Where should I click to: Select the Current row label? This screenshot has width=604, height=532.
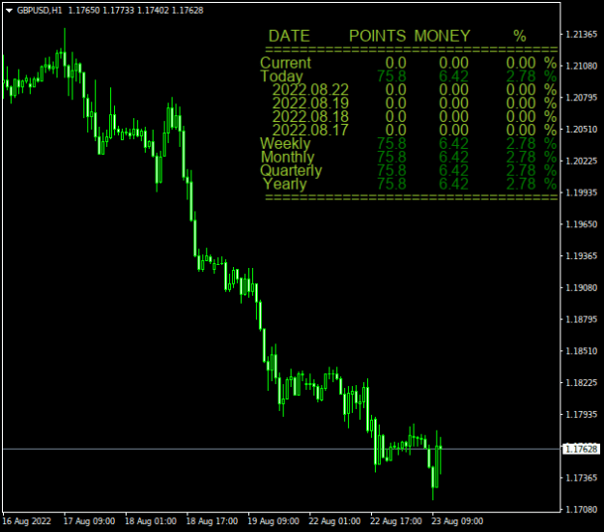285,63
